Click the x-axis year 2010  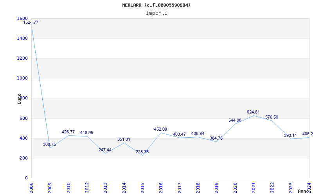[68, 188]
